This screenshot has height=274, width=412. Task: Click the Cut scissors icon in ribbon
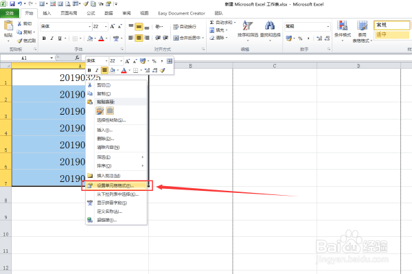[x=19, y=23]
